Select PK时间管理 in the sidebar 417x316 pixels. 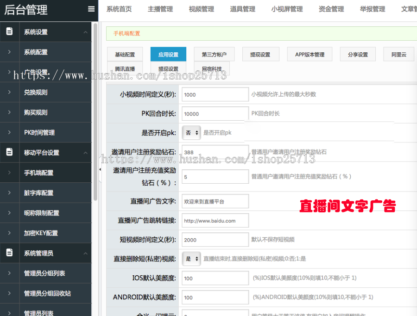click(39, 132)
